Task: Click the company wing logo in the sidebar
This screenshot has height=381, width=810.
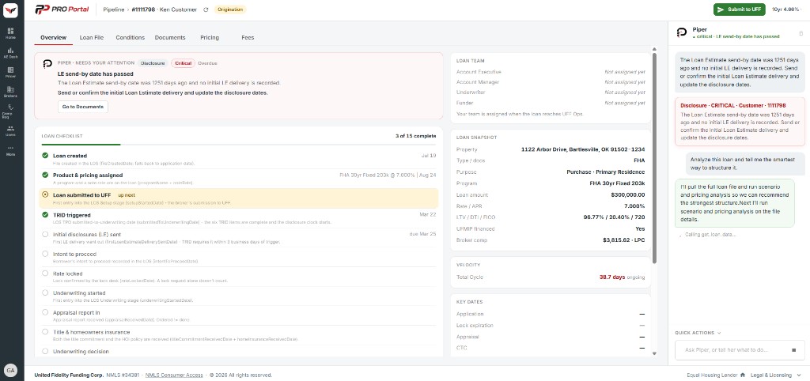Action: pyautogui.click(x=10, y=10)
